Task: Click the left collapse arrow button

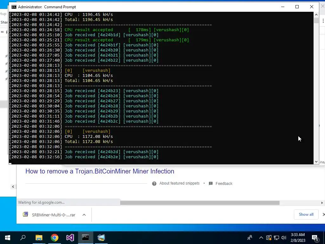Action: pos(13,186)
